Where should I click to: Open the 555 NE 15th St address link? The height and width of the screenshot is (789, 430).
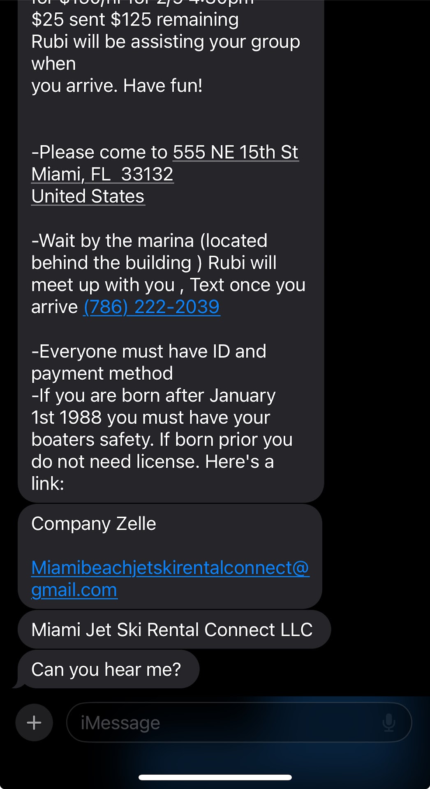click(x=235, y=152)
